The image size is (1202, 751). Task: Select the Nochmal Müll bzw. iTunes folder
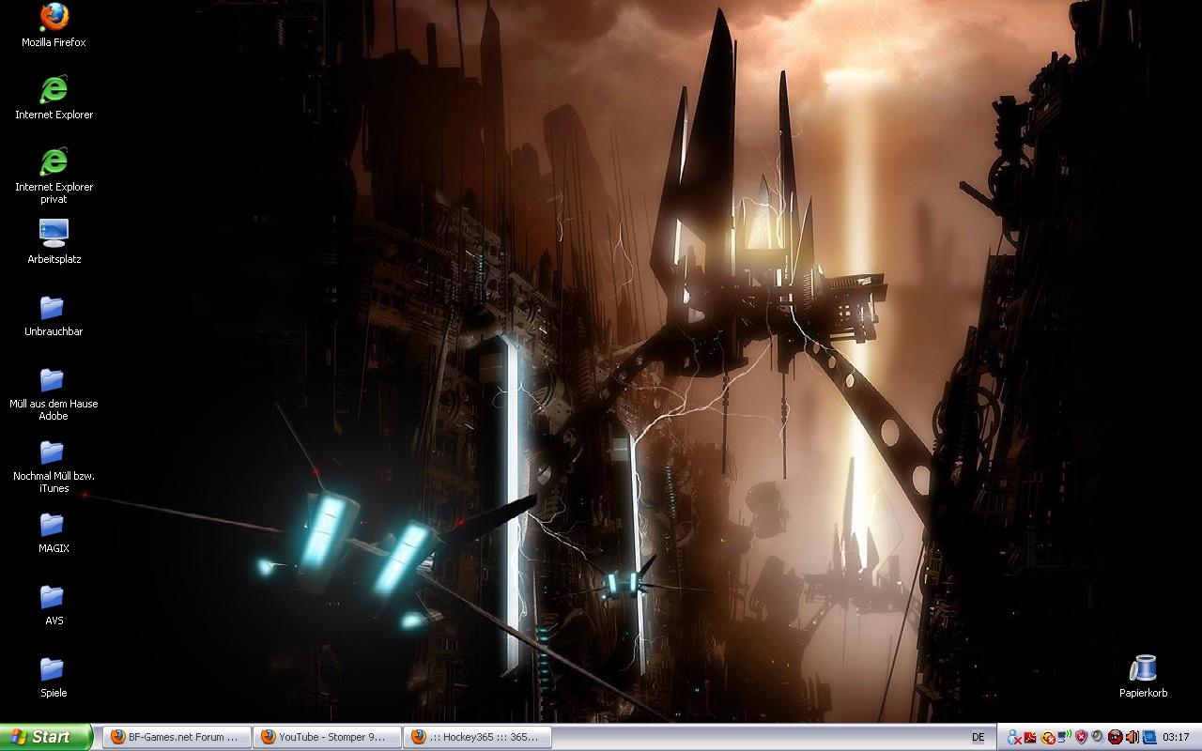(54, 466)
